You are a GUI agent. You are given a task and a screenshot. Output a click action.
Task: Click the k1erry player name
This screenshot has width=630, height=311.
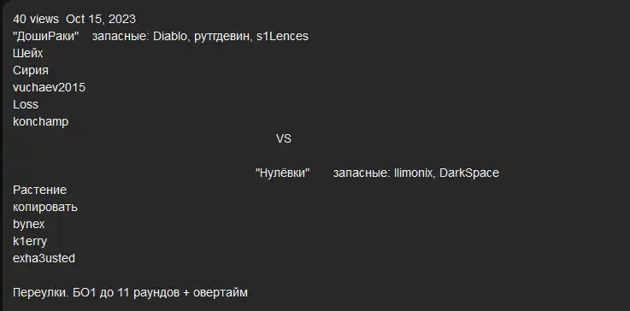pyautogui.click(x=30, y=241)
